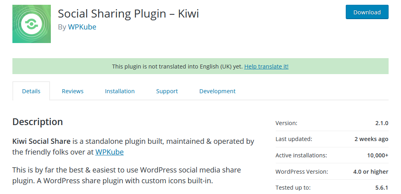Open the Installation tab

click(x=120, y=91)
